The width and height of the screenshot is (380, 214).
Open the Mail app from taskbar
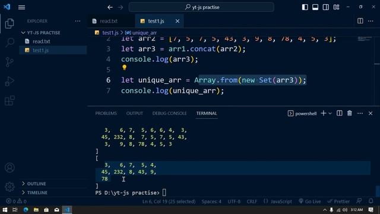57,210
